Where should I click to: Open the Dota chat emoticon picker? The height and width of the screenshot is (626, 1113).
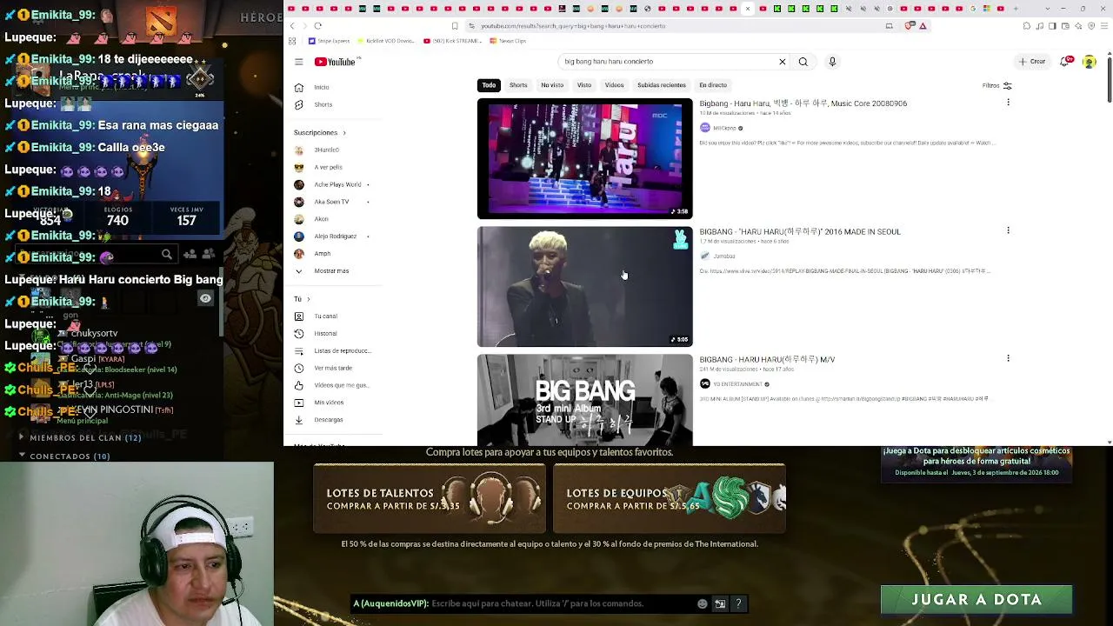[x=703, y=603]
